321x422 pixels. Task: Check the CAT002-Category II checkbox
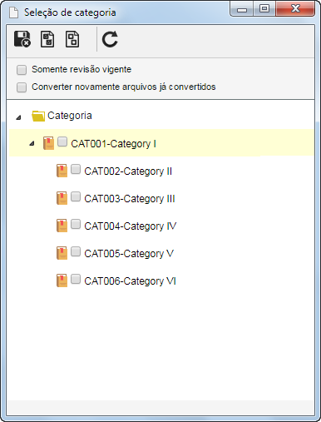(x=76, y=169)
